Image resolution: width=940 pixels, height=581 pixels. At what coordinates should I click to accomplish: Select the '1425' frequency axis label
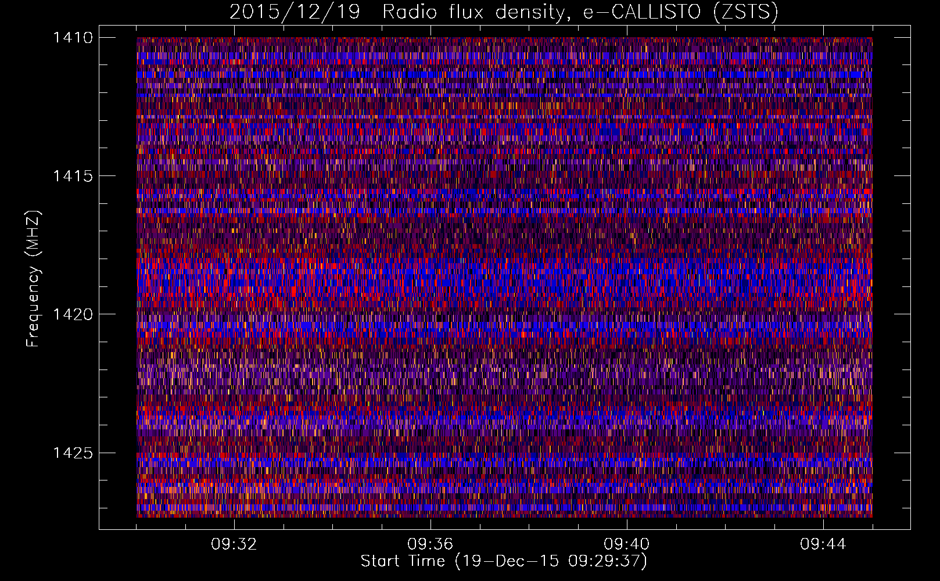[73, 453]
